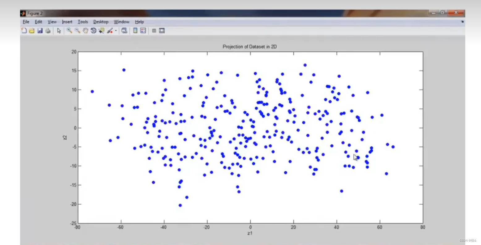This screenshot has width=481, height=245.
Task: Open the View menu
Action: pos(52,22)
